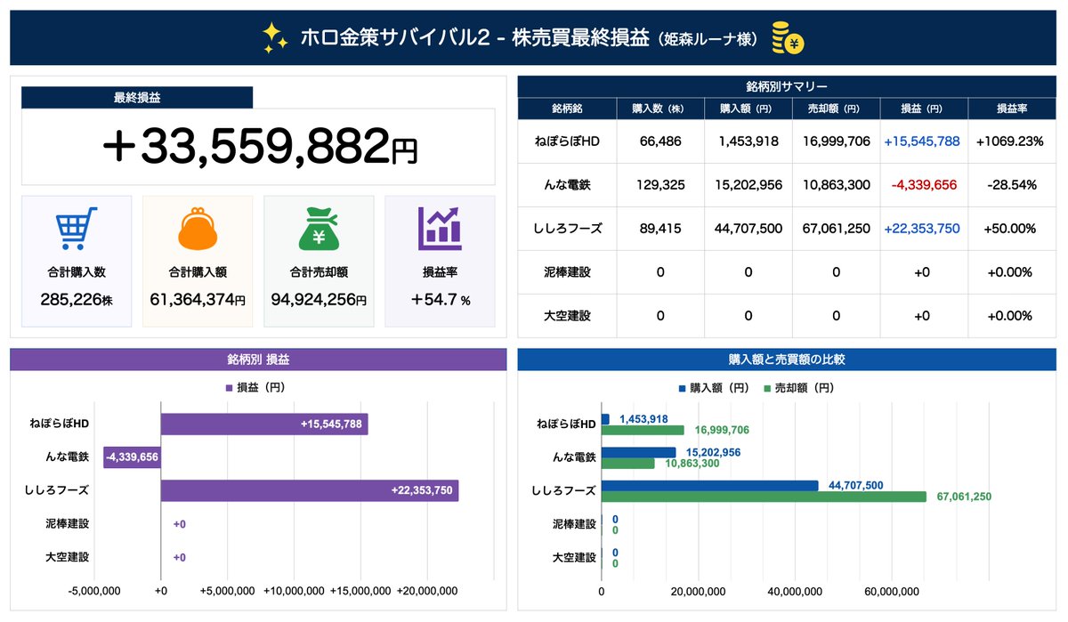
Task: Select the 最終損益 header label
Action: (137, 97)
